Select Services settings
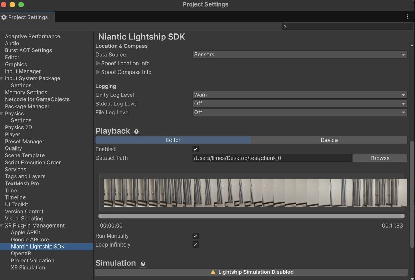 pyautogui.click(x=16, y=170)
